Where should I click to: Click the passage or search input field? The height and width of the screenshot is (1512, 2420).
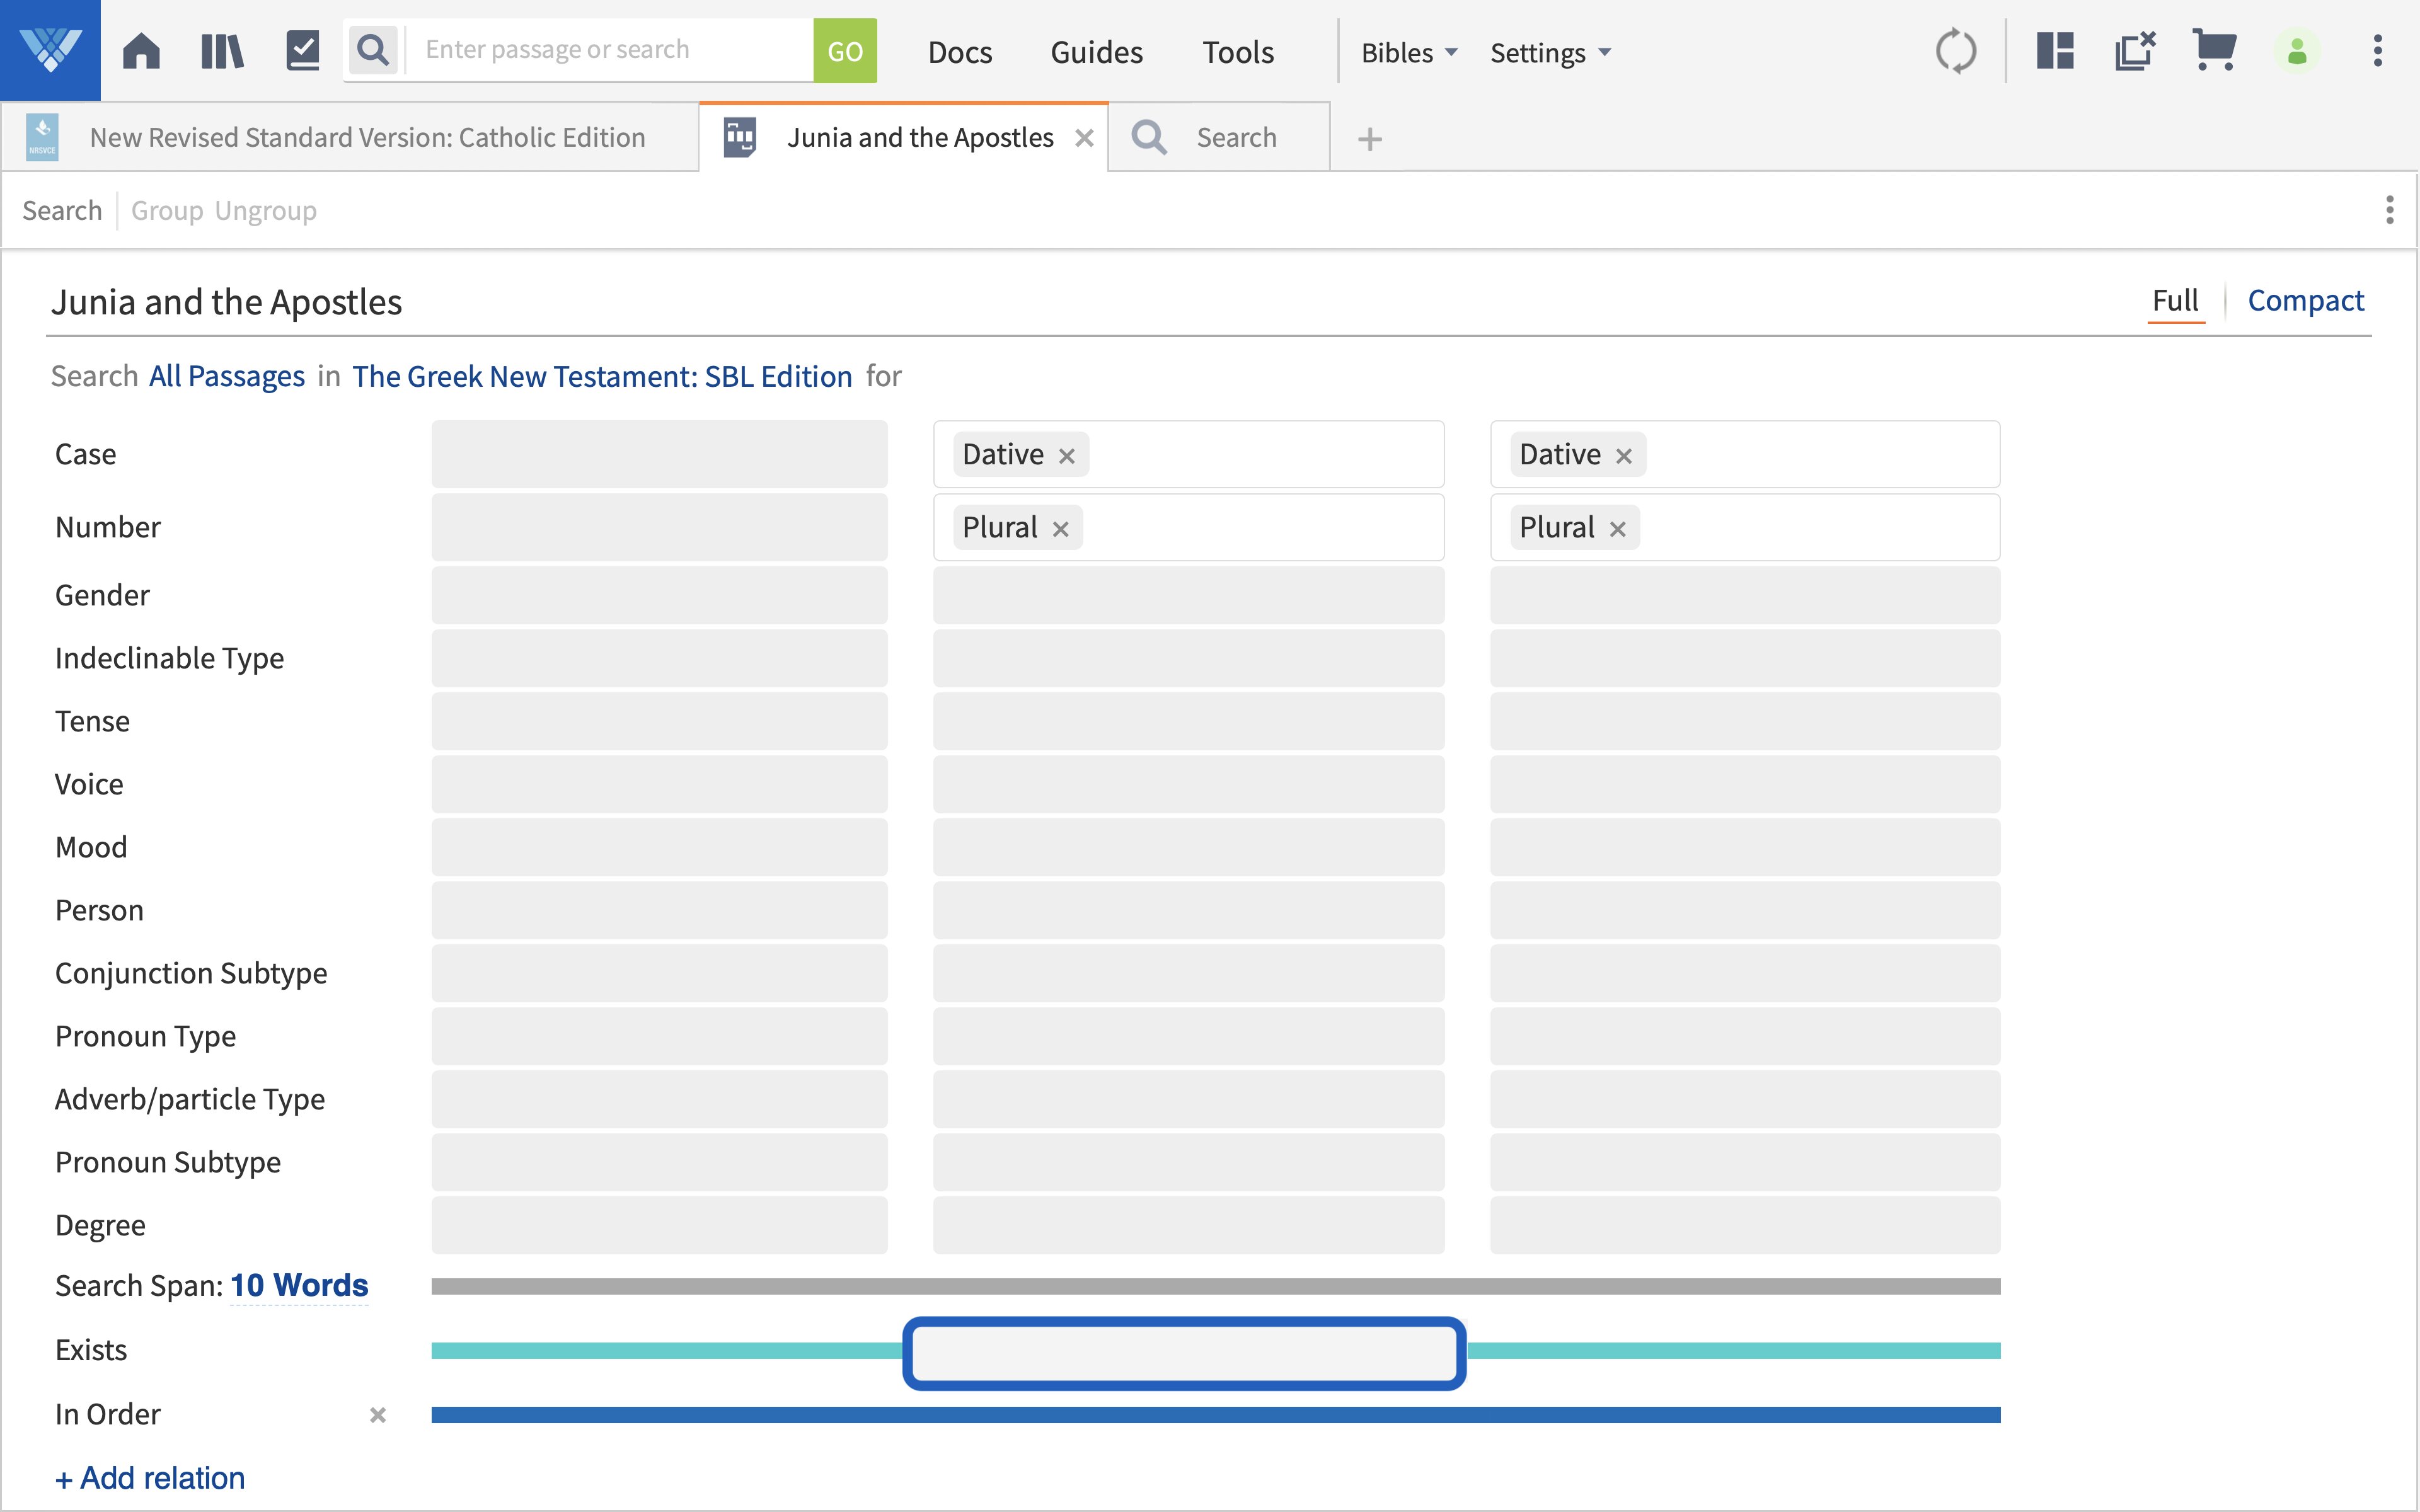coord(610,50)
